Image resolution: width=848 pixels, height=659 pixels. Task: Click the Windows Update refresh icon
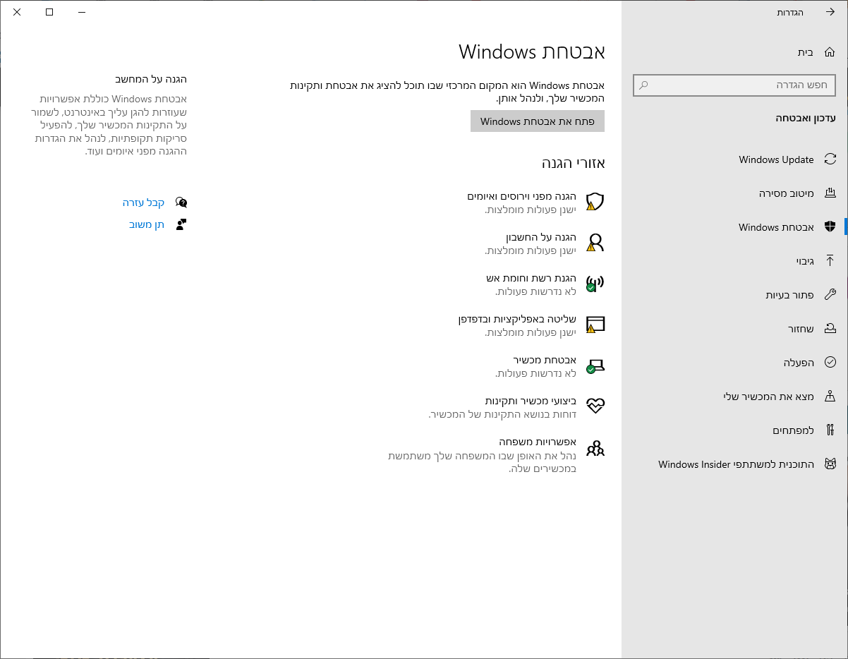pos(830,159)
